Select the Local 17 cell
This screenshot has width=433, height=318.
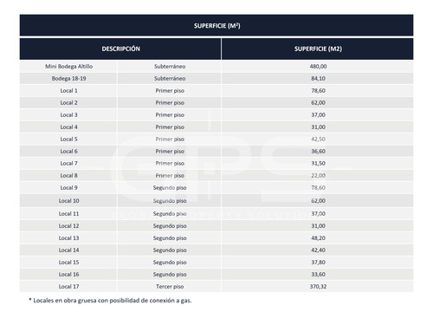(68, 287)
